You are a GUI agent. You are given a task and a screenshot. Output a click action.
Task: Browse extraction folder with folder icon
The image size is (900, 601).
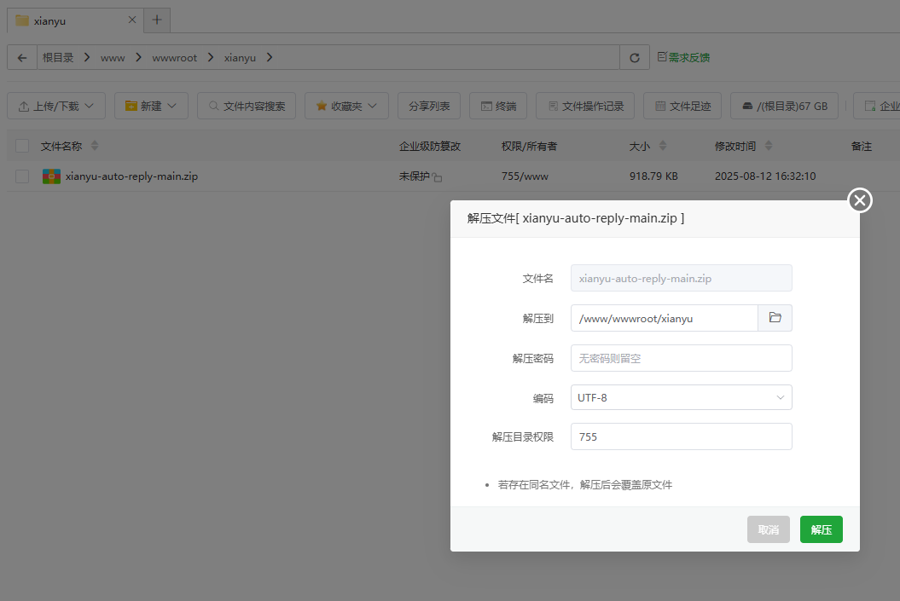(775, 318)
